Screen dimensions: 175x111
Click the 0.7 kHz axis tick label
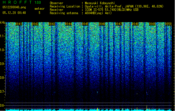[2, 92]
